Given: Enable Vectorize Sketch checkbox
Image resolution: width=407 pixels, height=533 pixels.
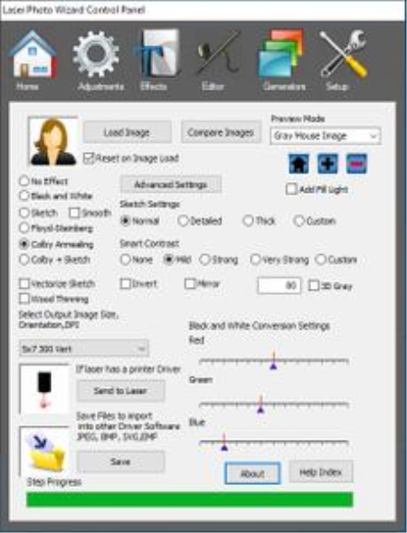Looking at the screenshot, I should [x=24, y=283].
